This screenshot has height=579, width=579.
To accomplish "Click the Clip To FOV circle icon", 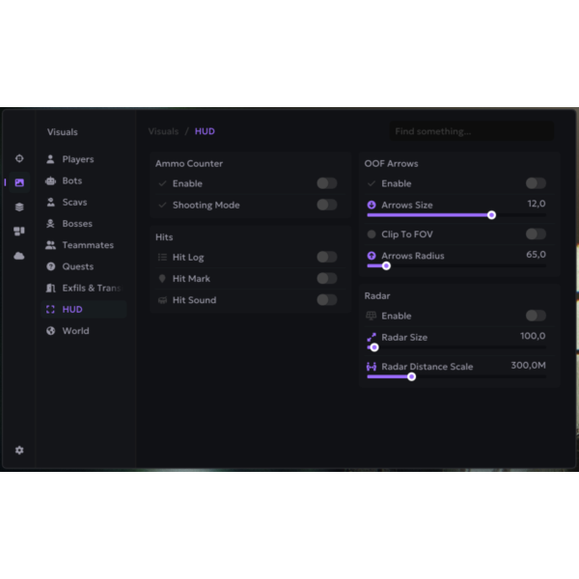I will pyautogui.click(x=372, y=234).
